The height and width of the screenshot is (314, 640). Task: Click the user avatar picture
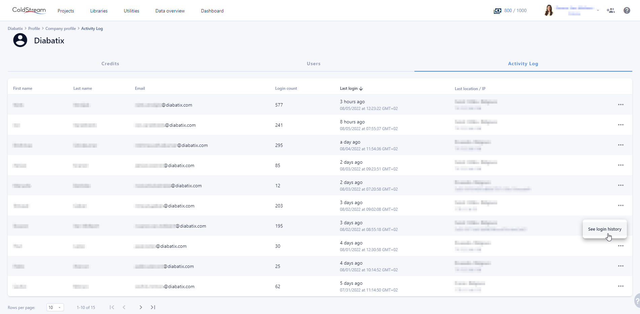tap(549, 10)
